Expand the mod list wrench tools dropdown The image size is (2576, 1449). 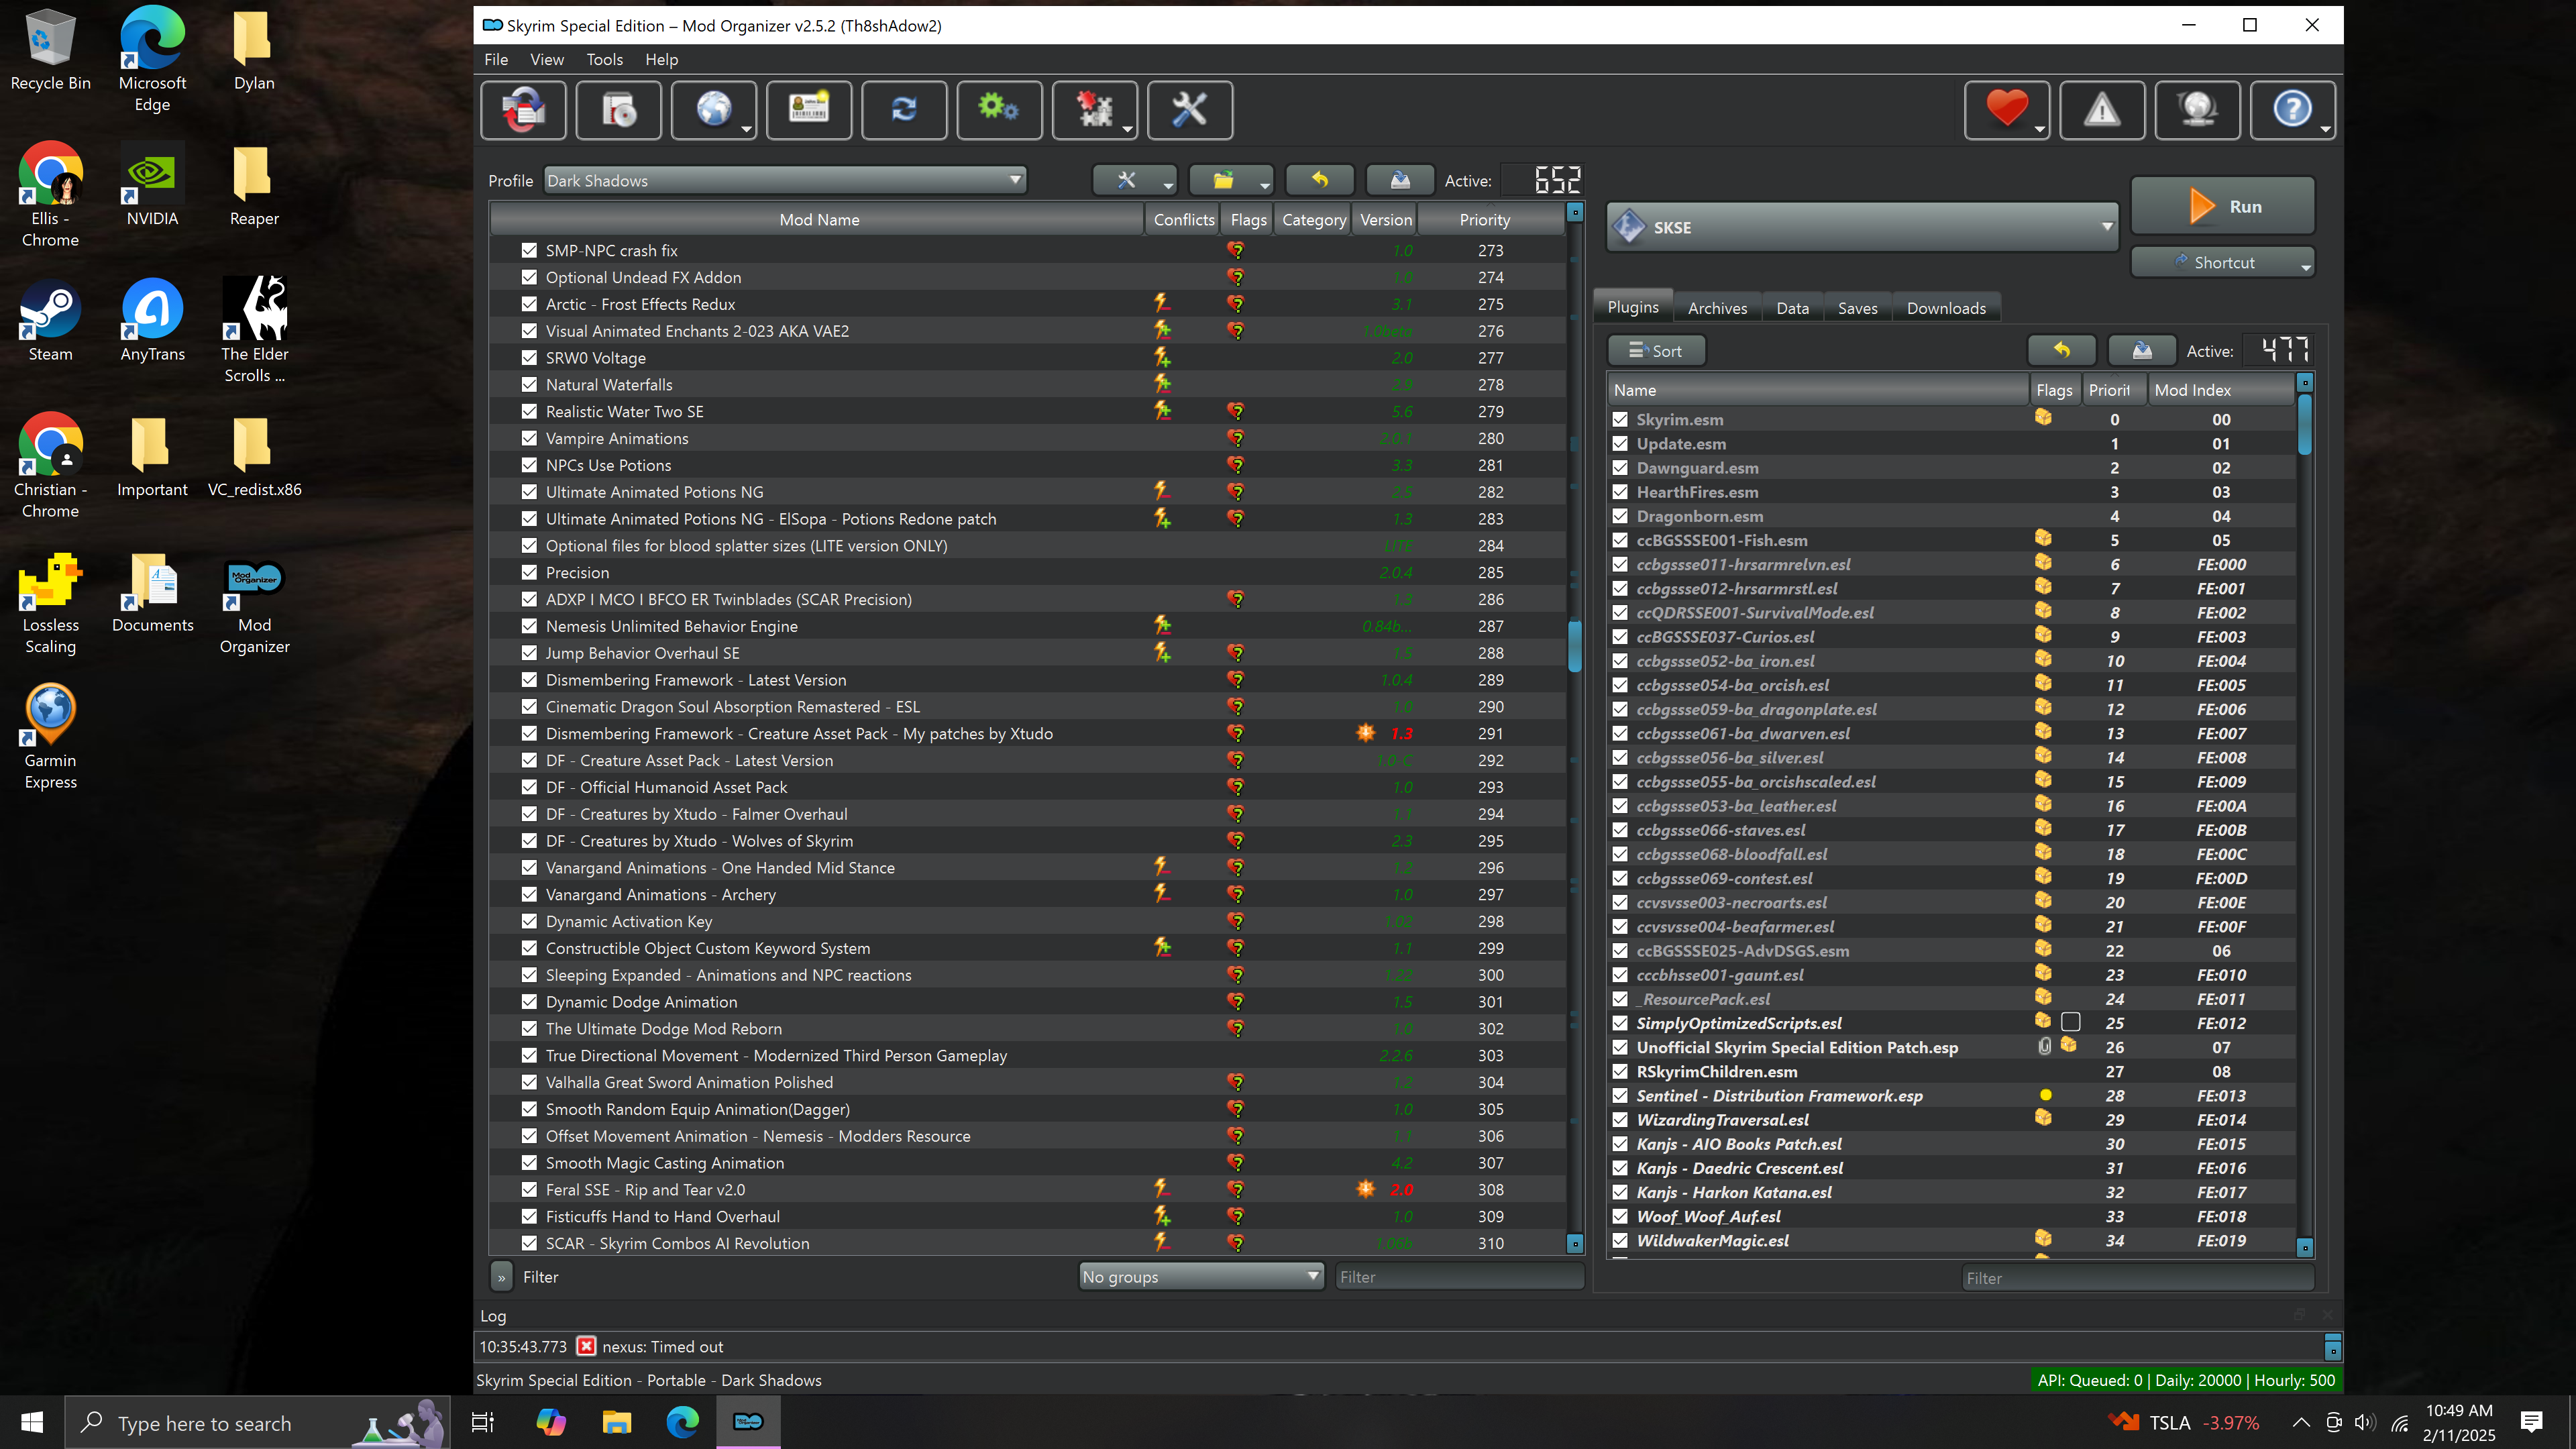(1134, 180)
